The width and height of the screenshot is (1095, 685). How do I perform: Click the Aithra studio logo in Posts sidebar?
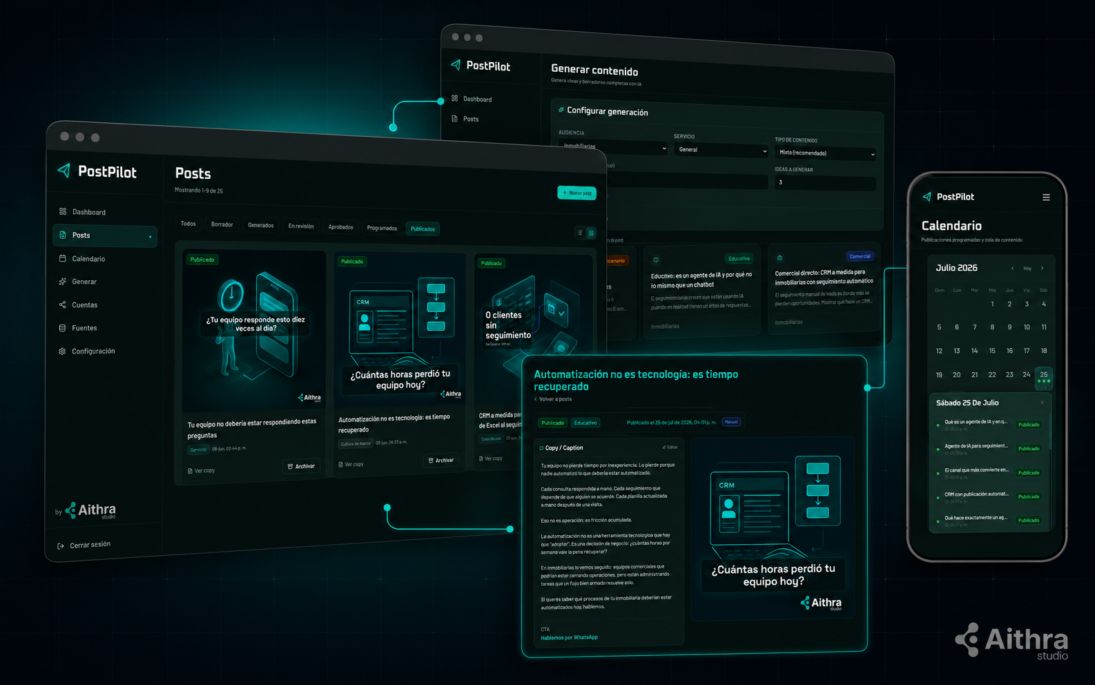click(x=90, y=510)
